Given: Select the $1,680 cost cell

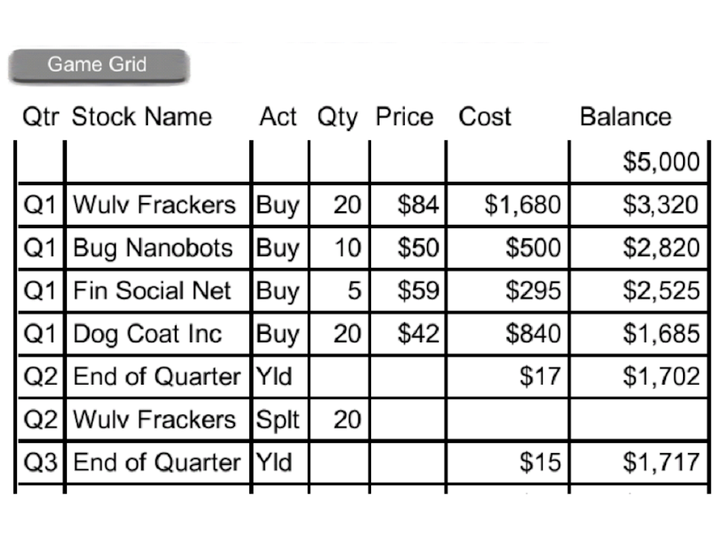Looking at the screenshot, I should click(508, 205).
